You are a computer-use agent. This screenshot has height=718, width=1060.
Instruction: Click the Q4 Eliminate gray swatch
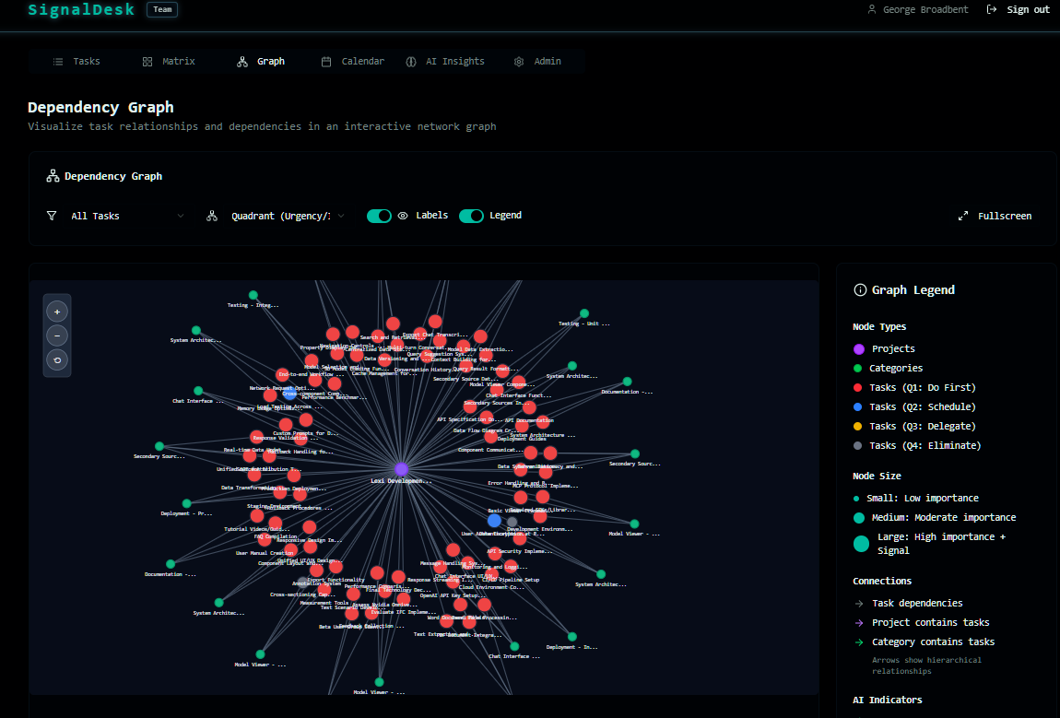pyautogui.click(x=858, y=445)
